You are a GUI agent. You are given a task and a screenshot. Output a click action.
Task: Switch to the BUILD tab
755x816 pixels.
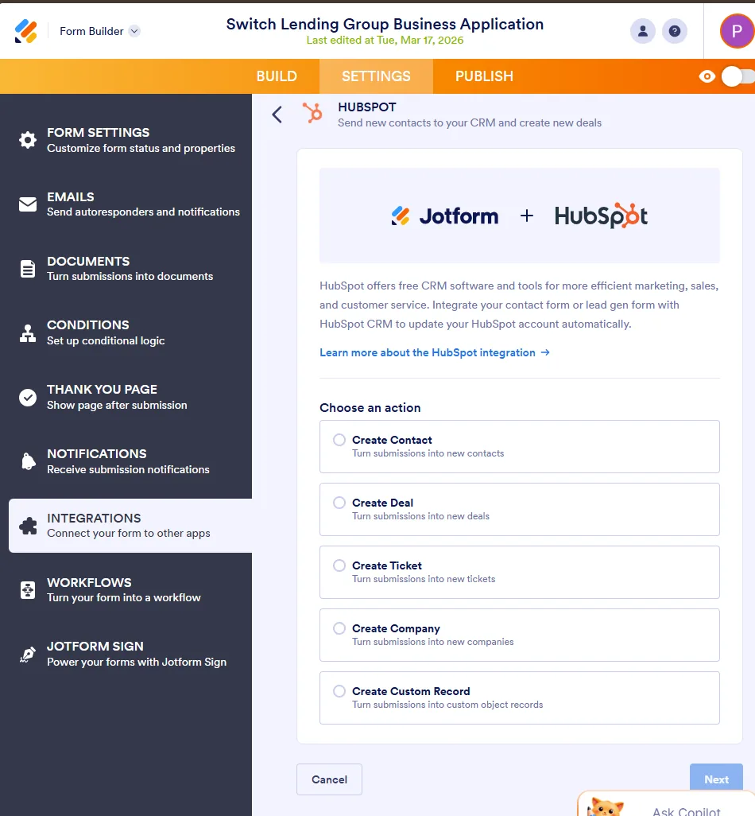click(277, 76)
